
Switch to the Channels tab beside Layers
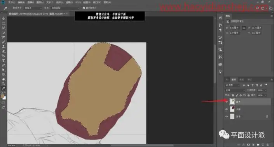click(x=242, y=80)
